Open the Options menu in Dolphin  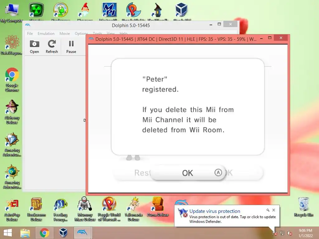coord(81,34)
